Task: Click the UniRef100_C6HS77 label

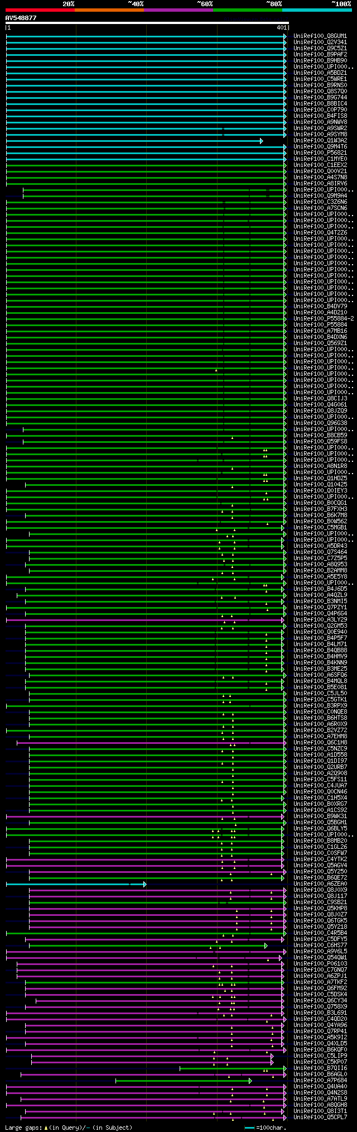Action: pyautogui.click(x=320, y=945)
